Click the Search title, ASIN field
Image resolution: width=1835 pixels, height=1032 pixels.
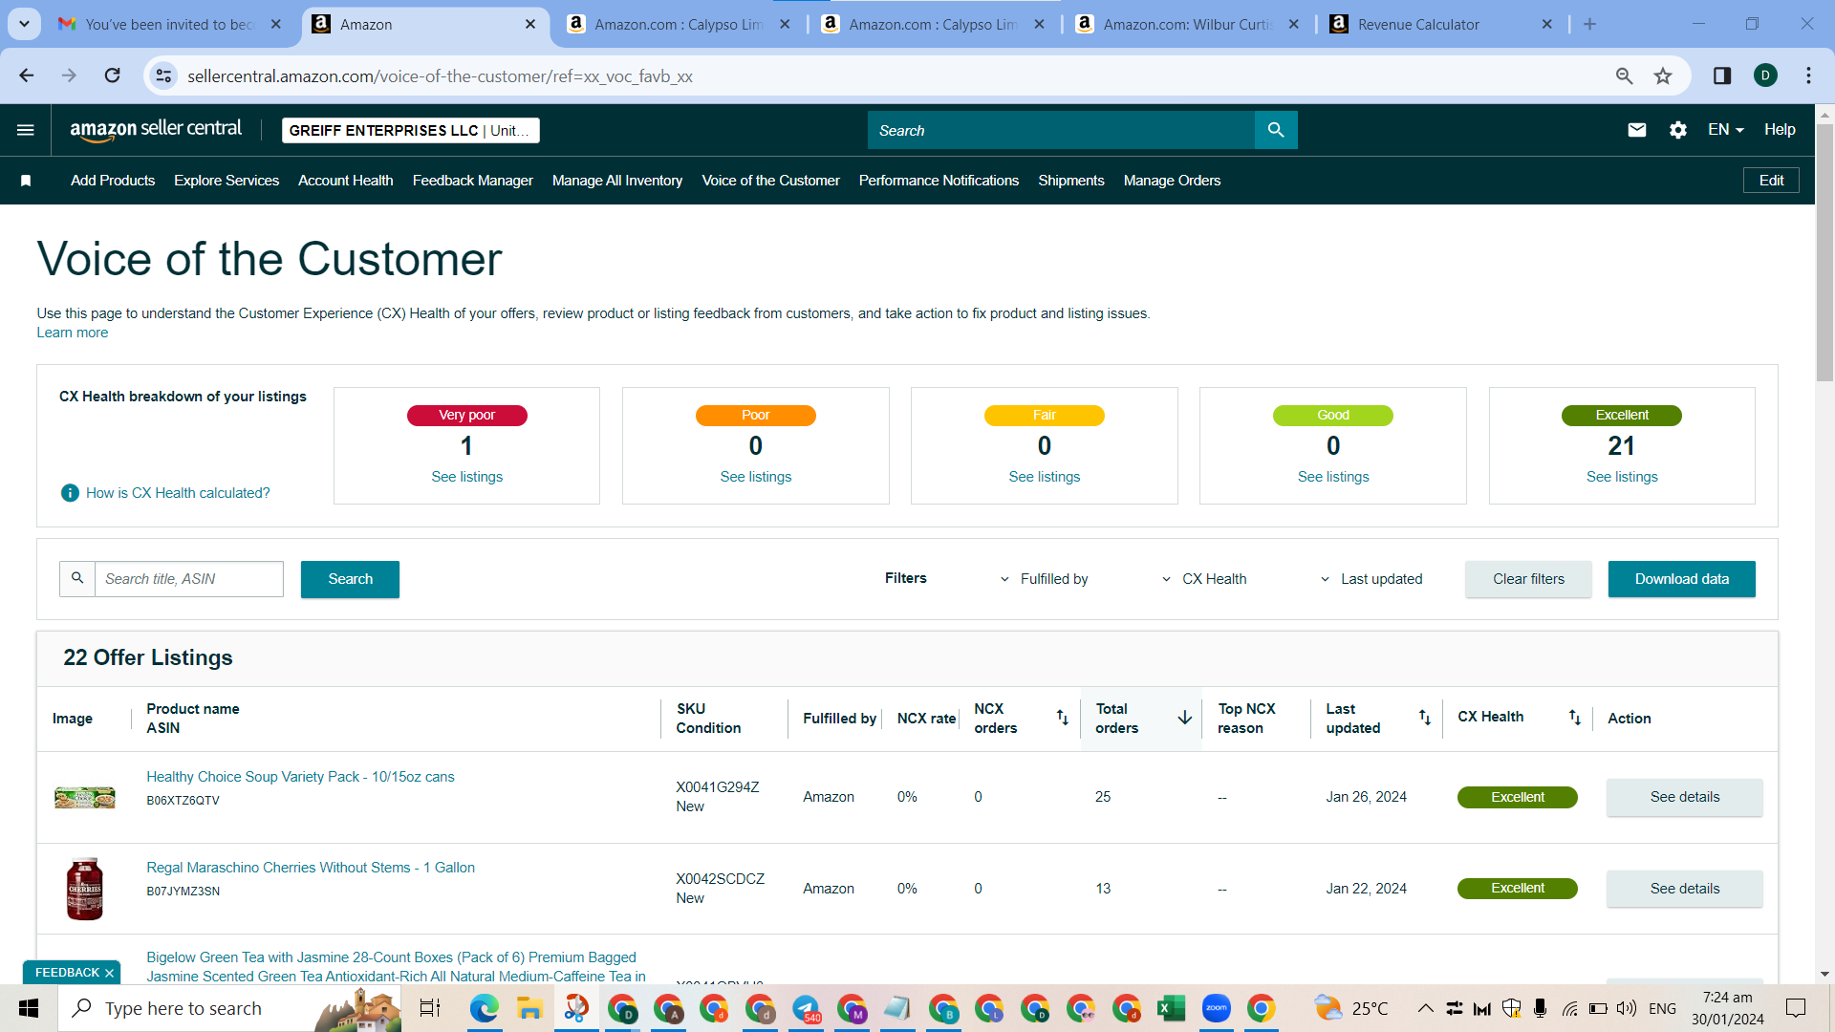(x=189, y=579)
